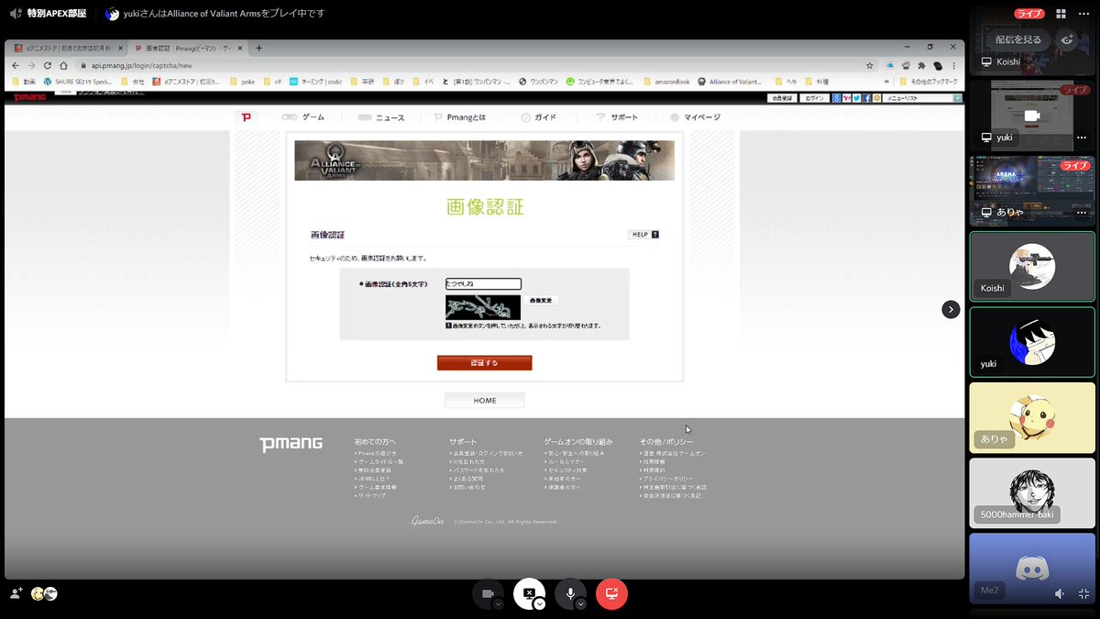Open Alliance of Valiant bookmark
The height and width of the screenshot is (619, 1100).
pyautogui.click(x=730, y=81)
